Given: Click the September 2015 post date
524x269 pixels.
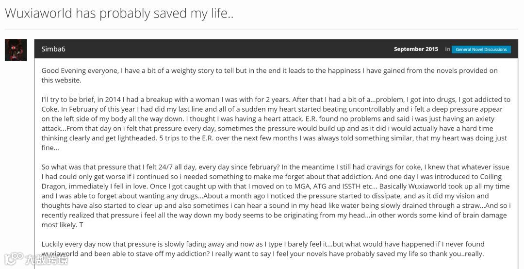Looking at the screenshot, I should click(416, 49).
